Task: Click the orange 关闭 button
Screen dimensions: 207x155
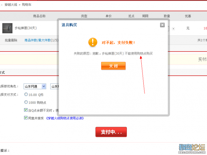Action: [x=113, y=66]
